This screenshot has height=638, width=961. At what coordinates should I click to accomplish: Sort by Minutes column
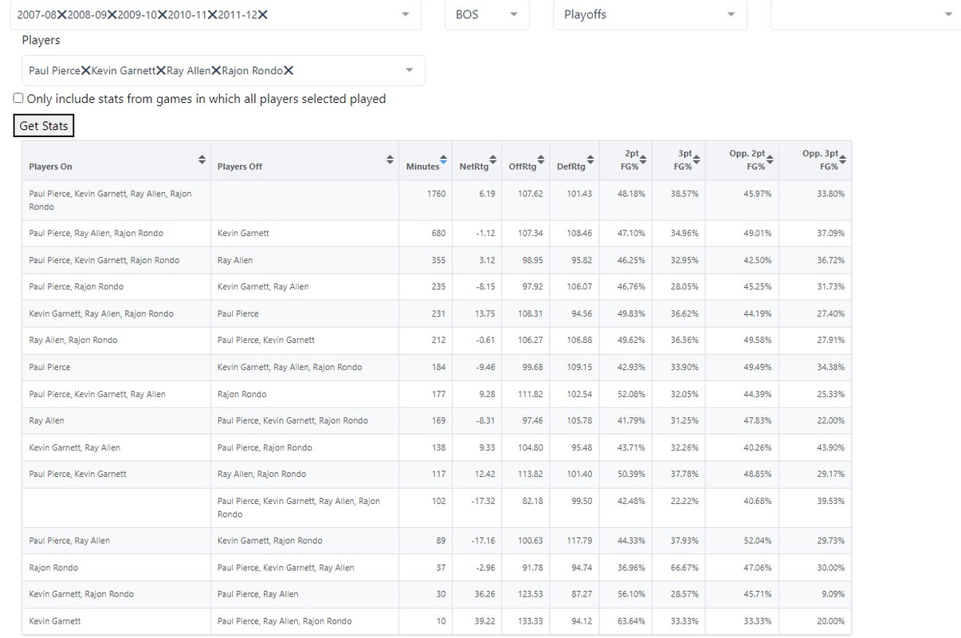pos(444,160)
